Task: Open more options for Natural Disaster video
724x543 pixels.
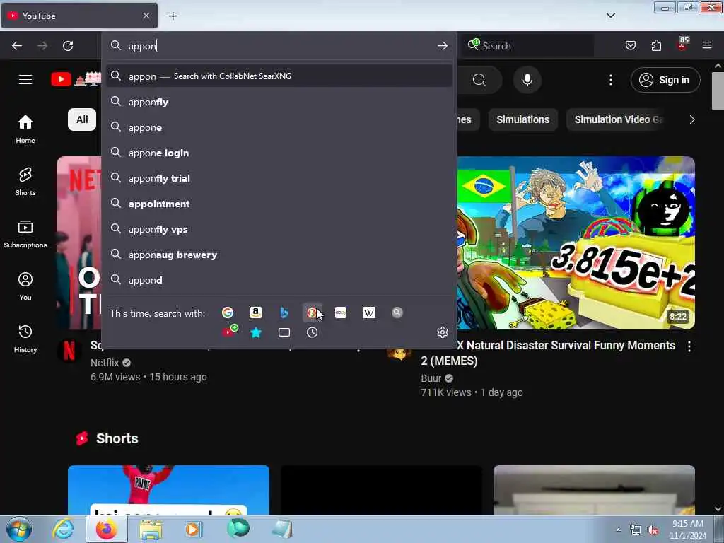Action: [689, 346]
